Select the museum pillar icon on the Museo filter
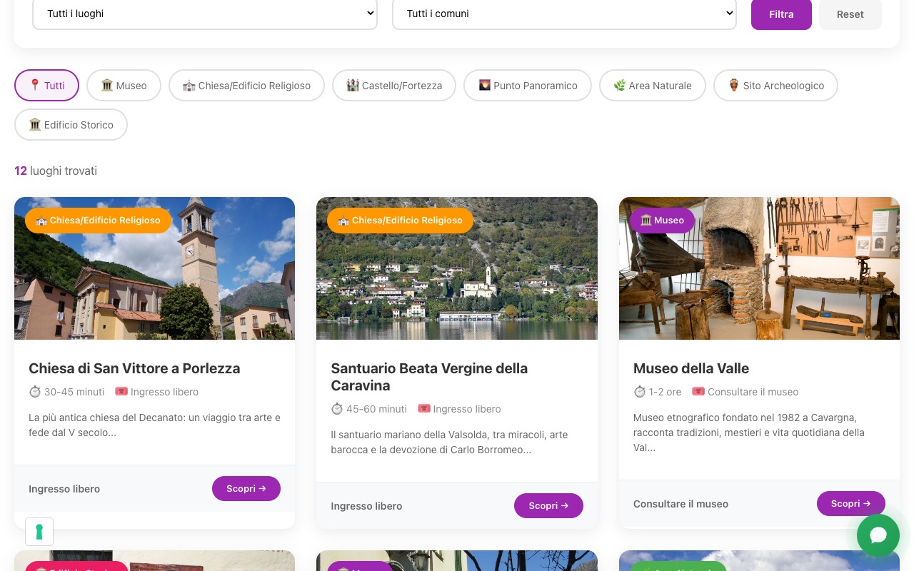 coord(107,86)
